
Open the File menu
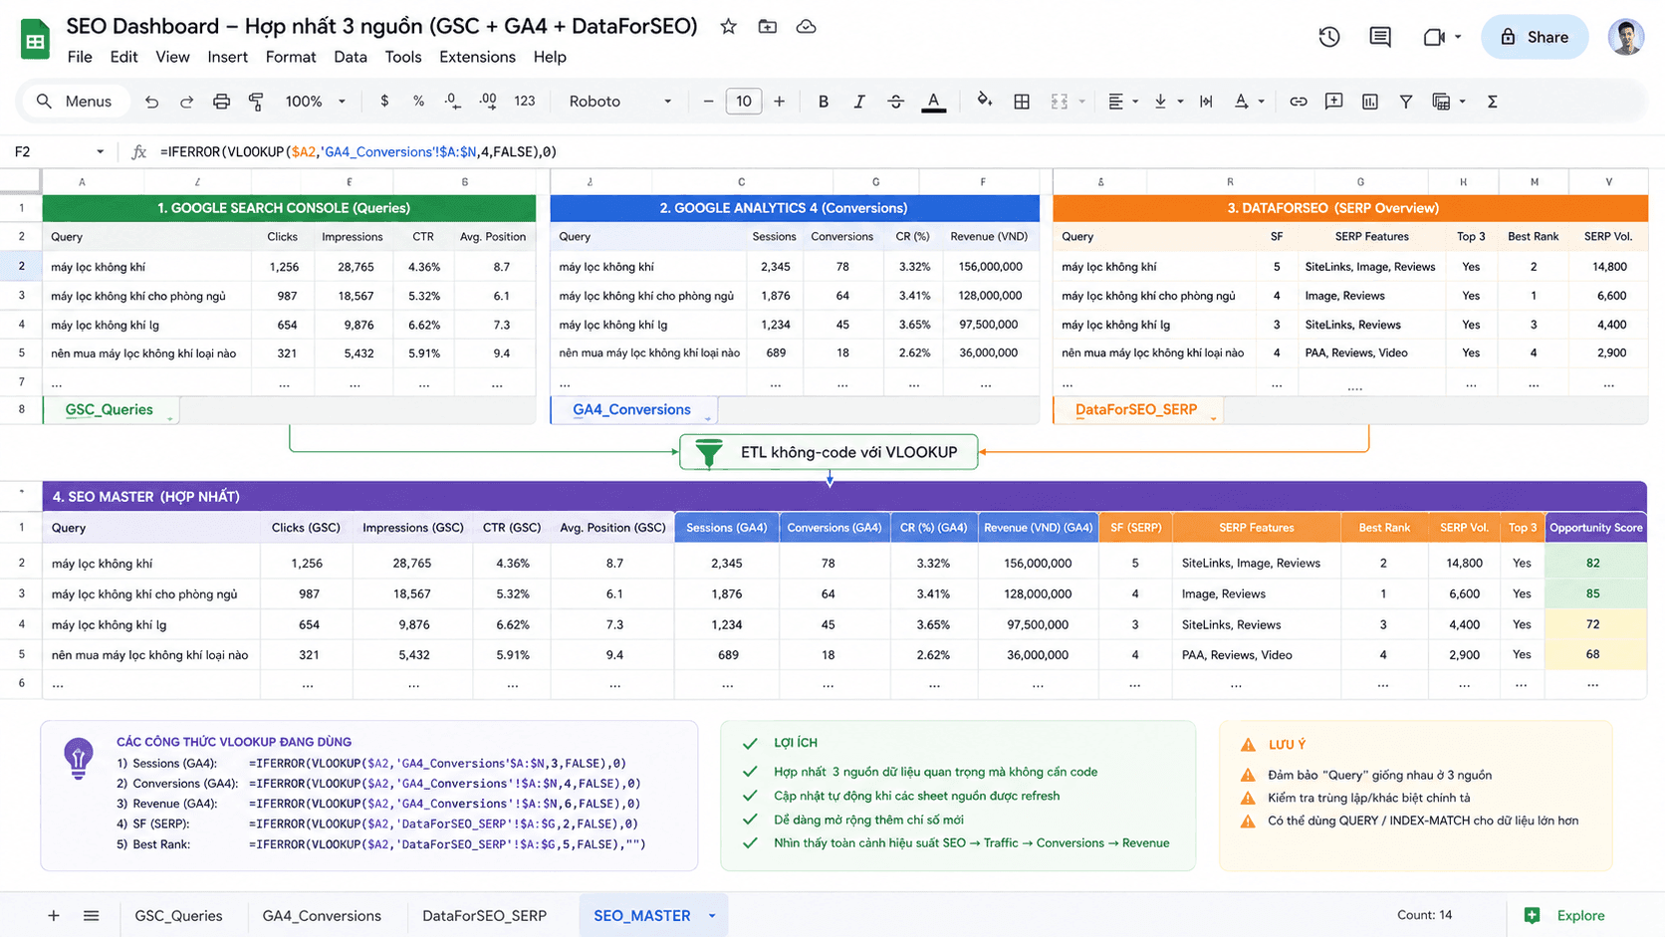80,57
